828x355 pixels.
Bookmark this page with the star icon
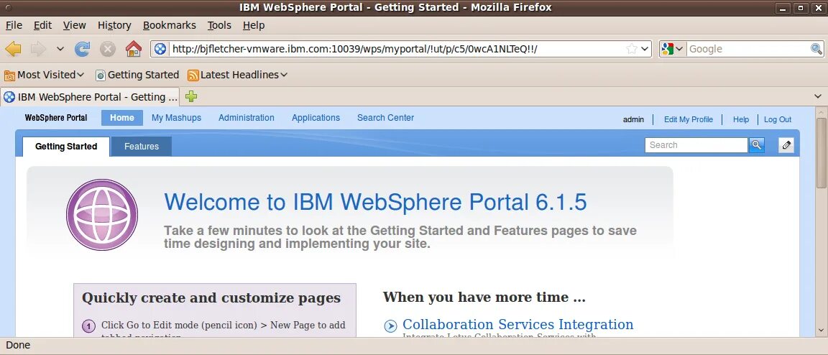tap(632, 49)
